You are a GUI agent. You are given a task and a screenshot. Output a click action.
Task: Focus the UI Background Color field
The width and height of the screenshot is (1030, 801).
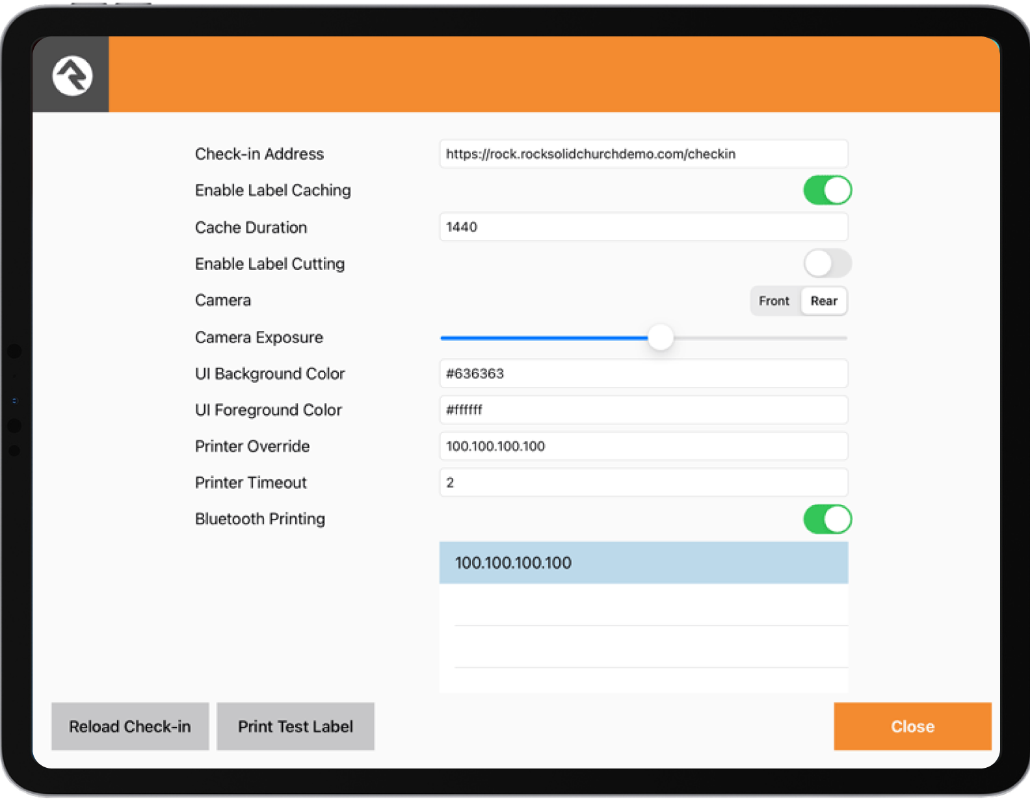tap(643, 374)
